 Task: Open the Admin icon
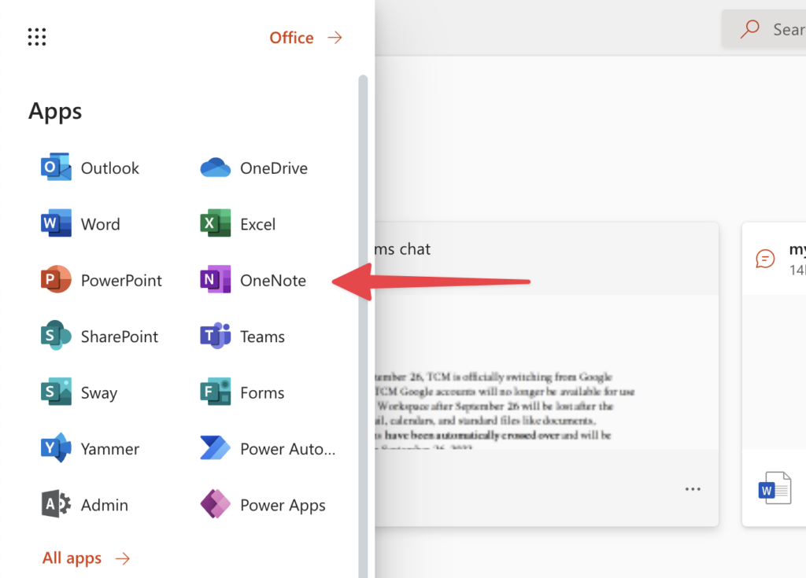click(x=56, y=503)
